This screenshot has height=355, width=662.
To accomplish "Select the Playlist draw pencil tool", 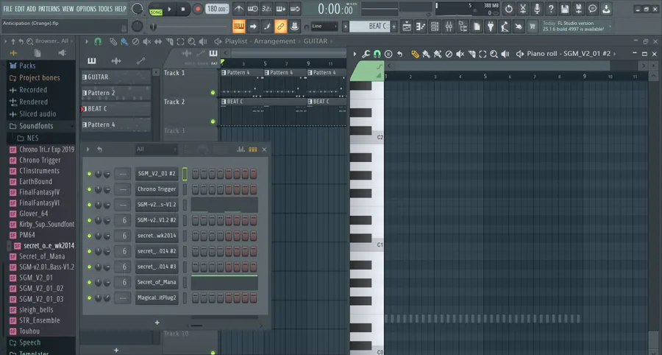I will click(113, 41).
